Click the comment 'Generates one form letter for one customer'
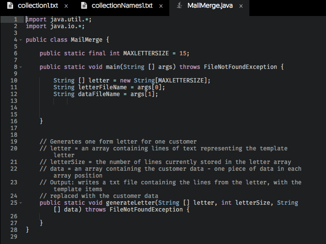326x244 pixels. pyautogui.click(x=123, y=142)
